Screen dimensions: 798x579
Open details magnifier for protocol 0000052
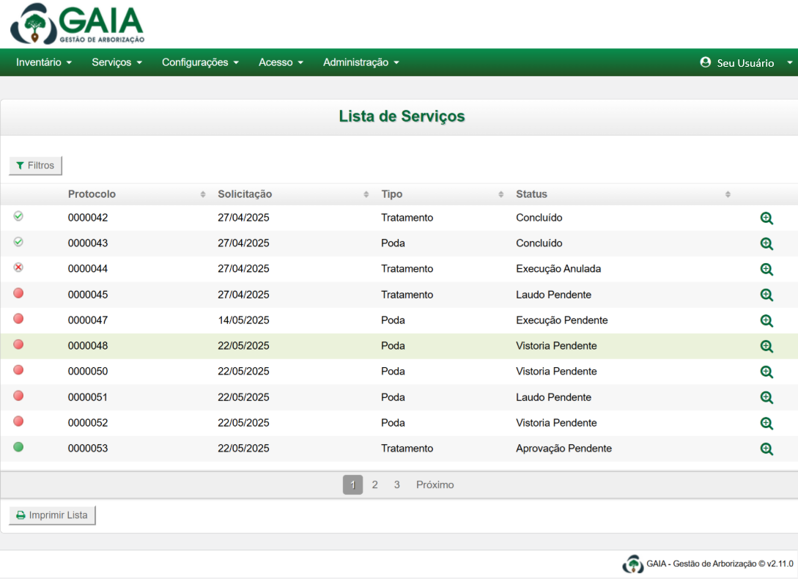point(766,423)
